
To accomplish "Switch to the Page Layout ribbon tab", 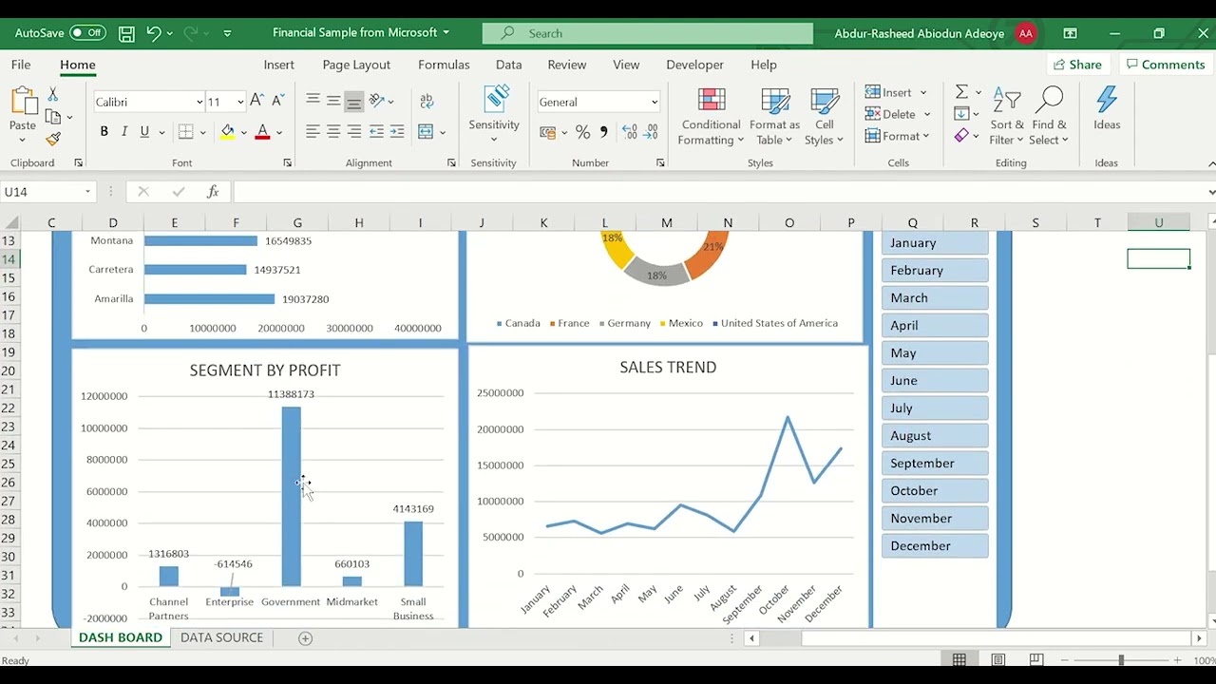I will [356, 65].
